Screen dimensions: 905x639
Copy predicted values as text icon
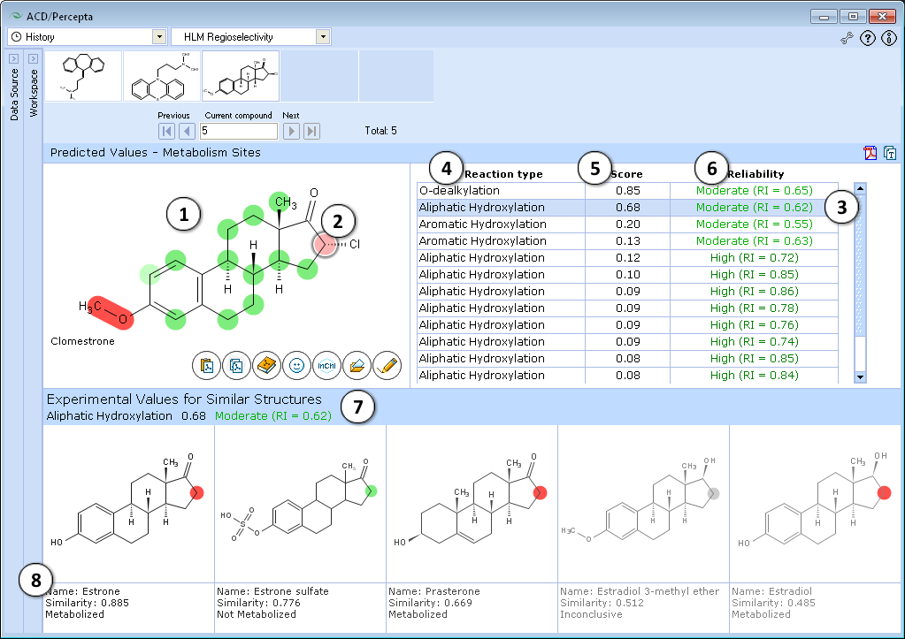890,153
